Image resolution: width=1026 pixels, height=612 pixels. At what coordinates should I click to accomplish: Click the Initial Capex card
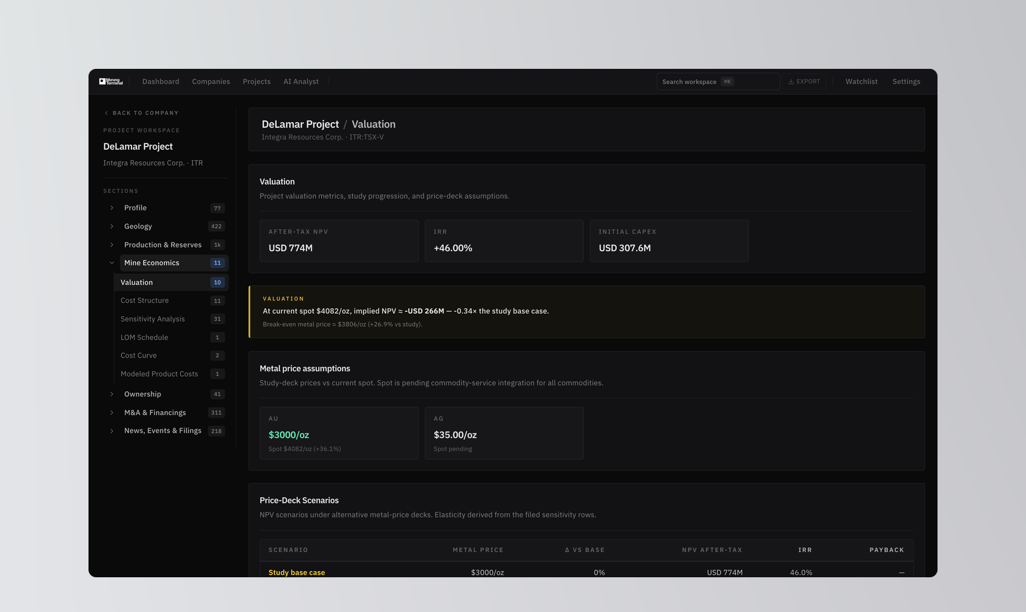[x=669, y=241]
